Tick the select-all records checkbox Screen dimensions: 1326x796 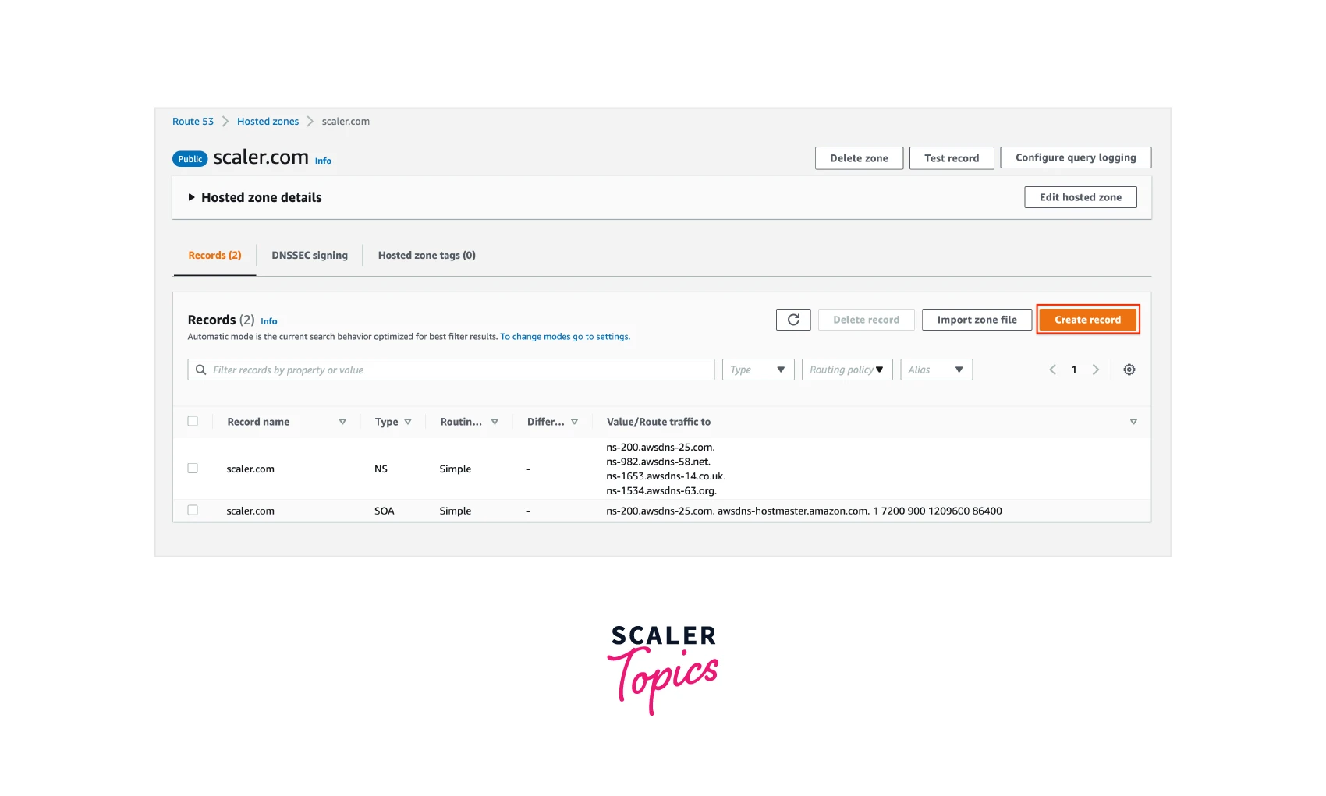pyautogui.click(x=193, y=421)
